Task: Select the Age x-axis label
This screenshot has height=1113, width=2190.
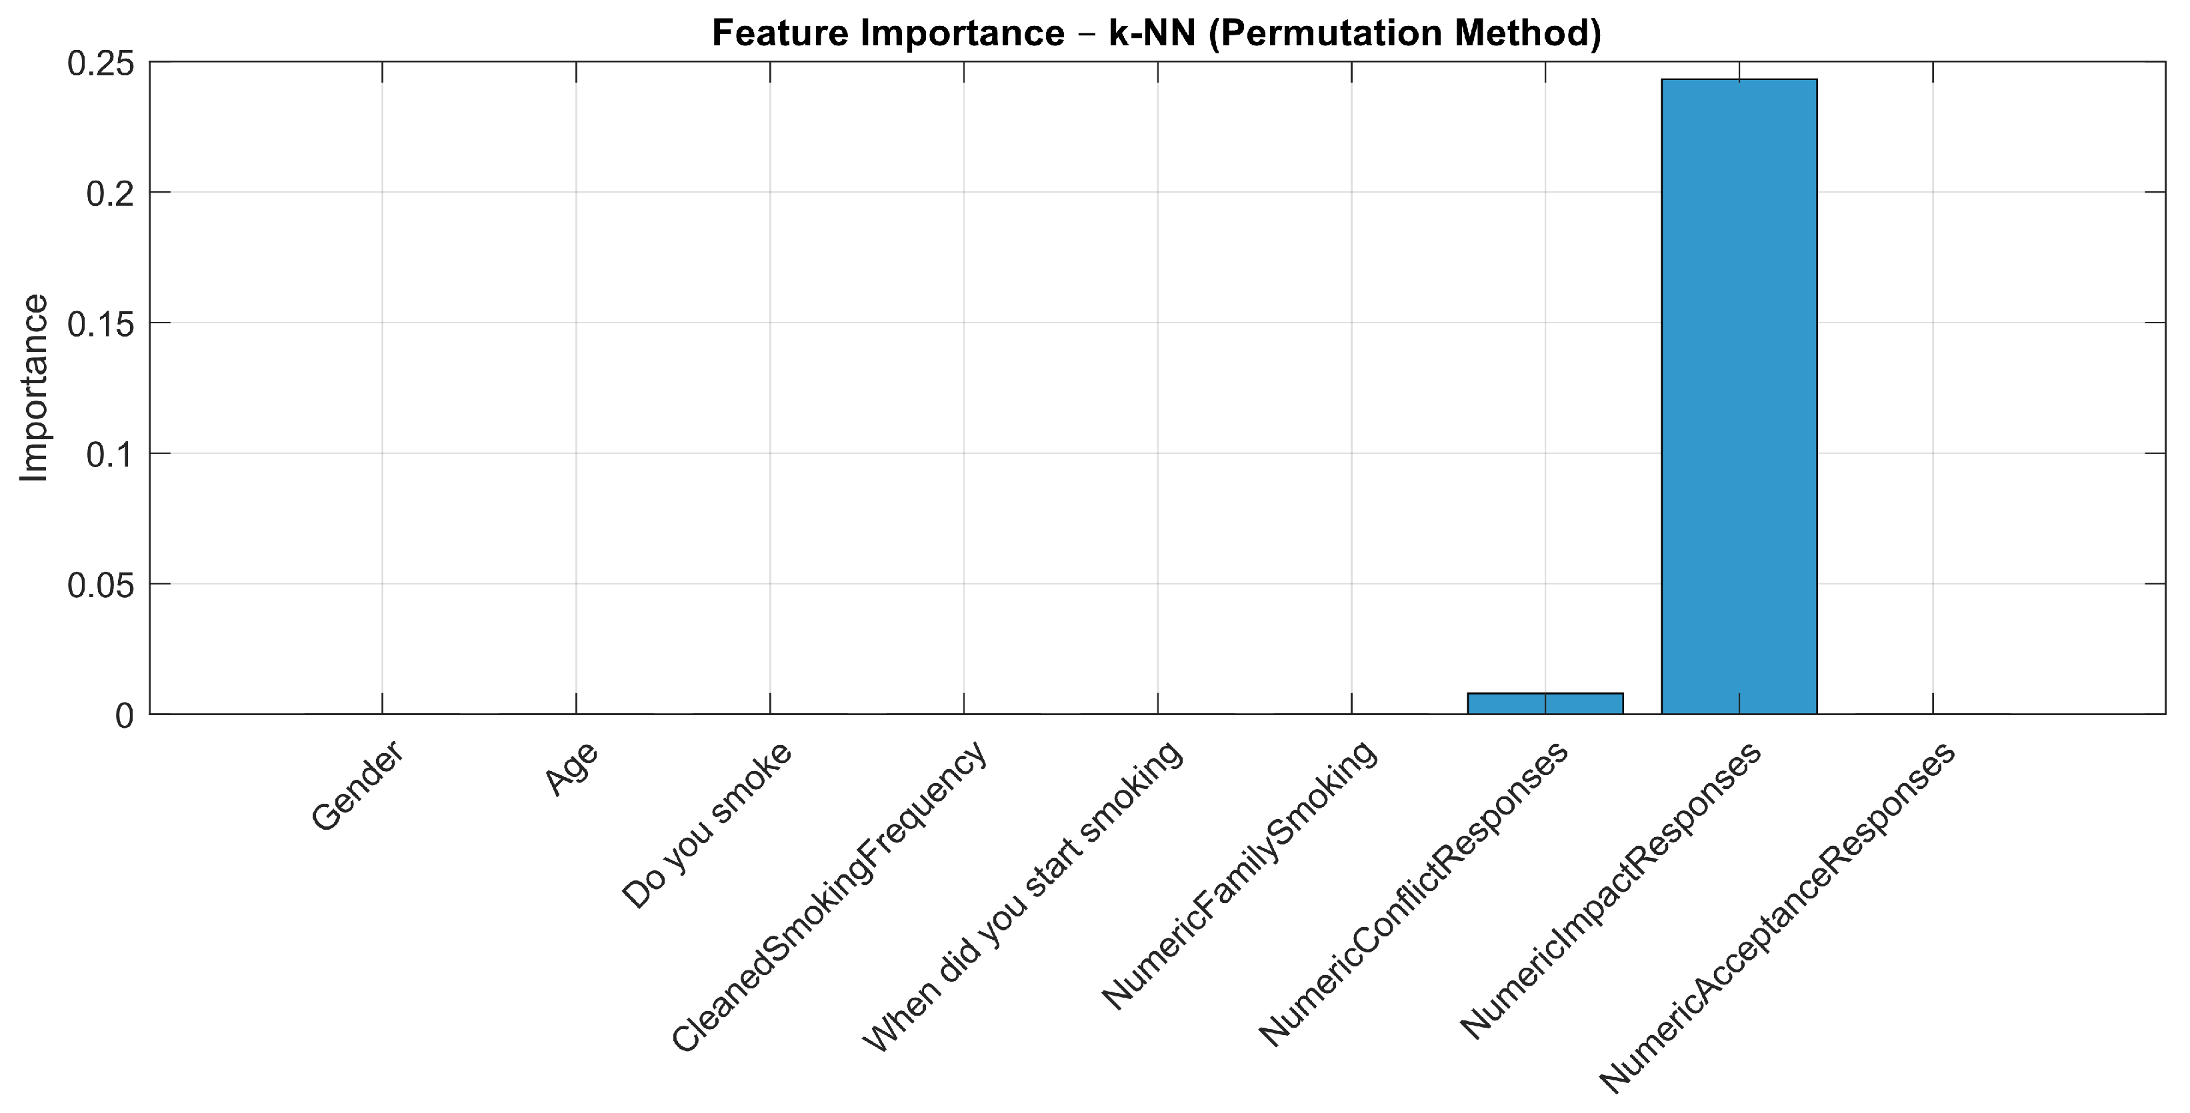Action: click(x=572, y=769)
